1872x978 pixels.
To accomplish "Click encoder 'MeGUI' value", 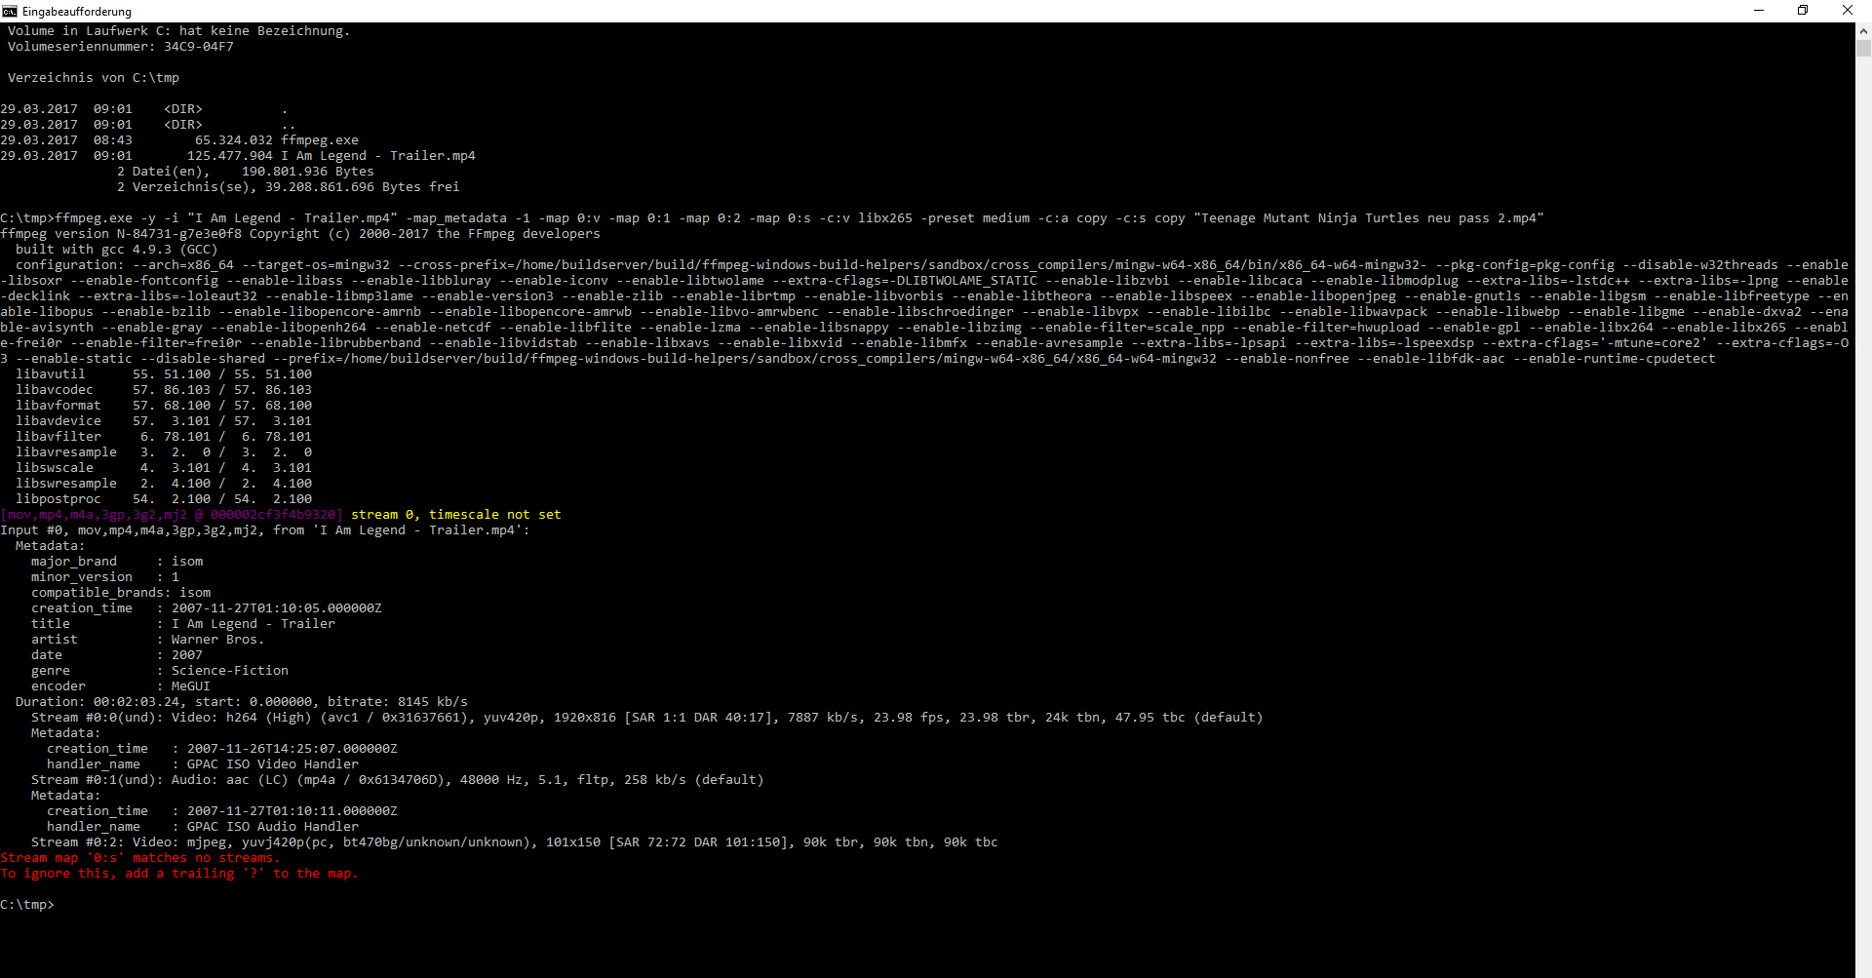I will coord(191,686).
